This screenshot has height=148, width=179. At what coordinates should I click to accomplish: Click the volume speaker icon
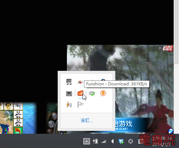tap(112, 141)
